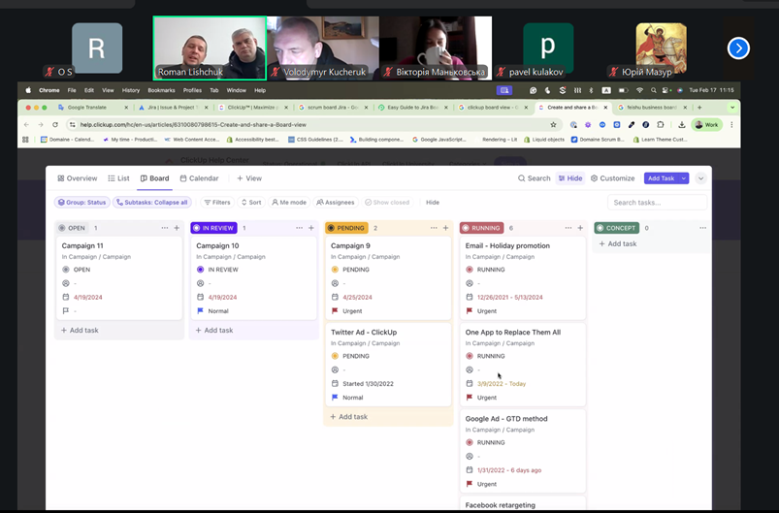Show next participants with blue arrow
The height and width of the screenshot is (513, 779).
[737, 48]
